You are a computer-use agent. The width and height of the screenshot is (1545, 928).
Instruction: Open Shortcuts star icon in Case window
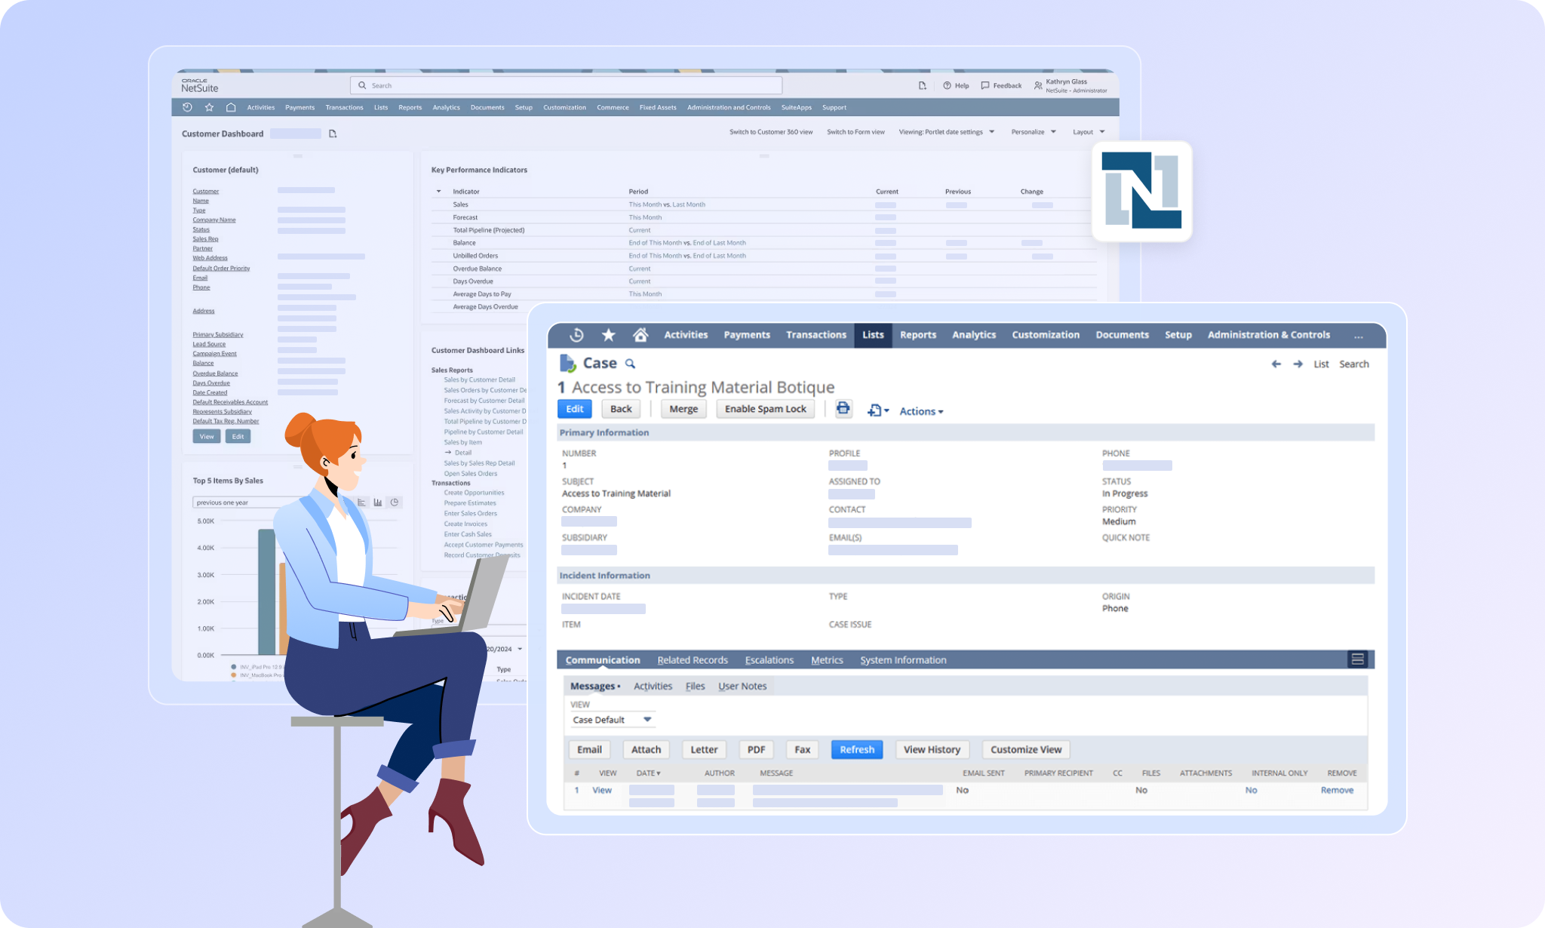[x=609, y=335]
